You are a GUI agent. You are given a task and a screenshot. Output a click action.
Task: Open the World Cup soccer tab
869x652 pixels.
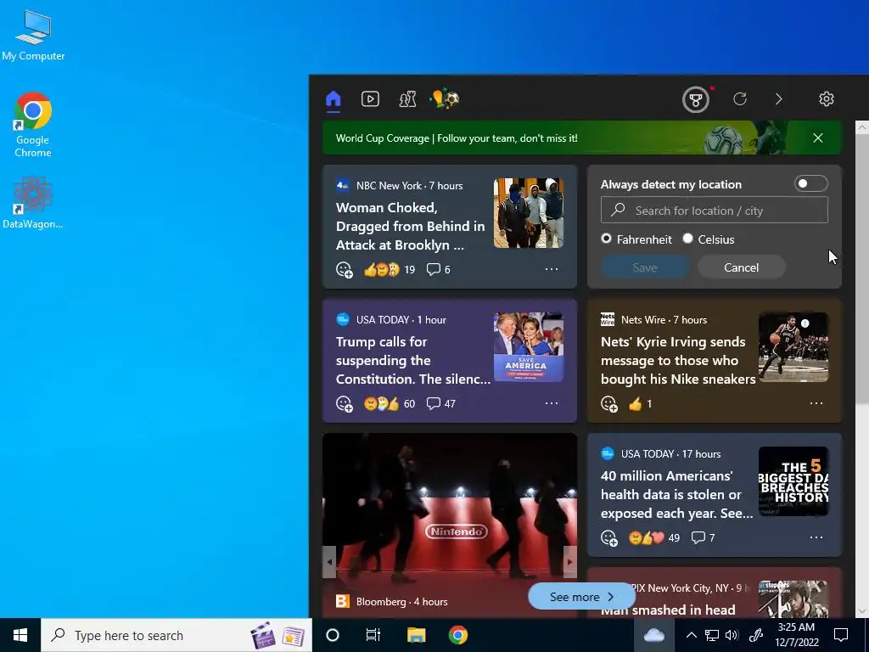[x=445, y=98]
